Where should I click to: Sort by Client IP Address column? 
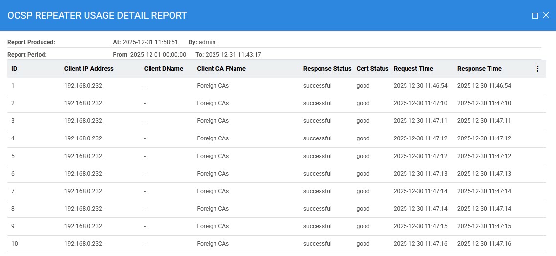[x=89, y=69]
